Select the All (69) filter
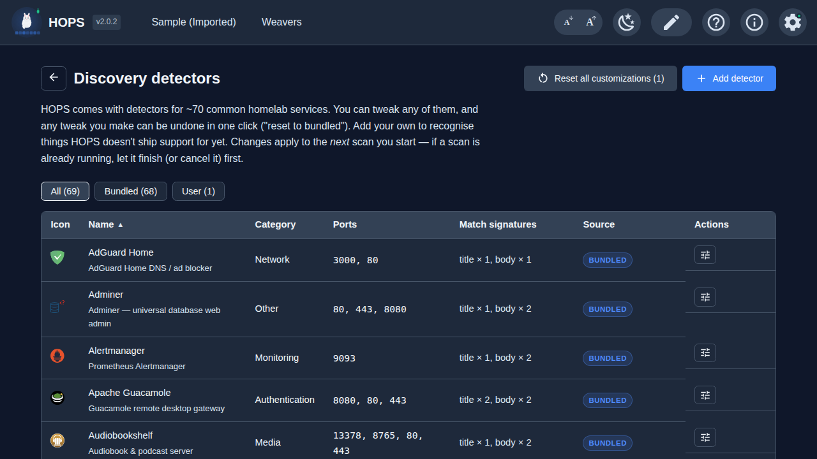This screenshot has height=459, width=817. tap(65, 191)
